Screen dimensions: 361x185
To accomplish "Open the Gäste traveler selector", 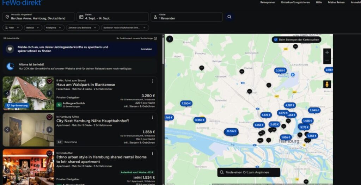I will tap(187, 17).
